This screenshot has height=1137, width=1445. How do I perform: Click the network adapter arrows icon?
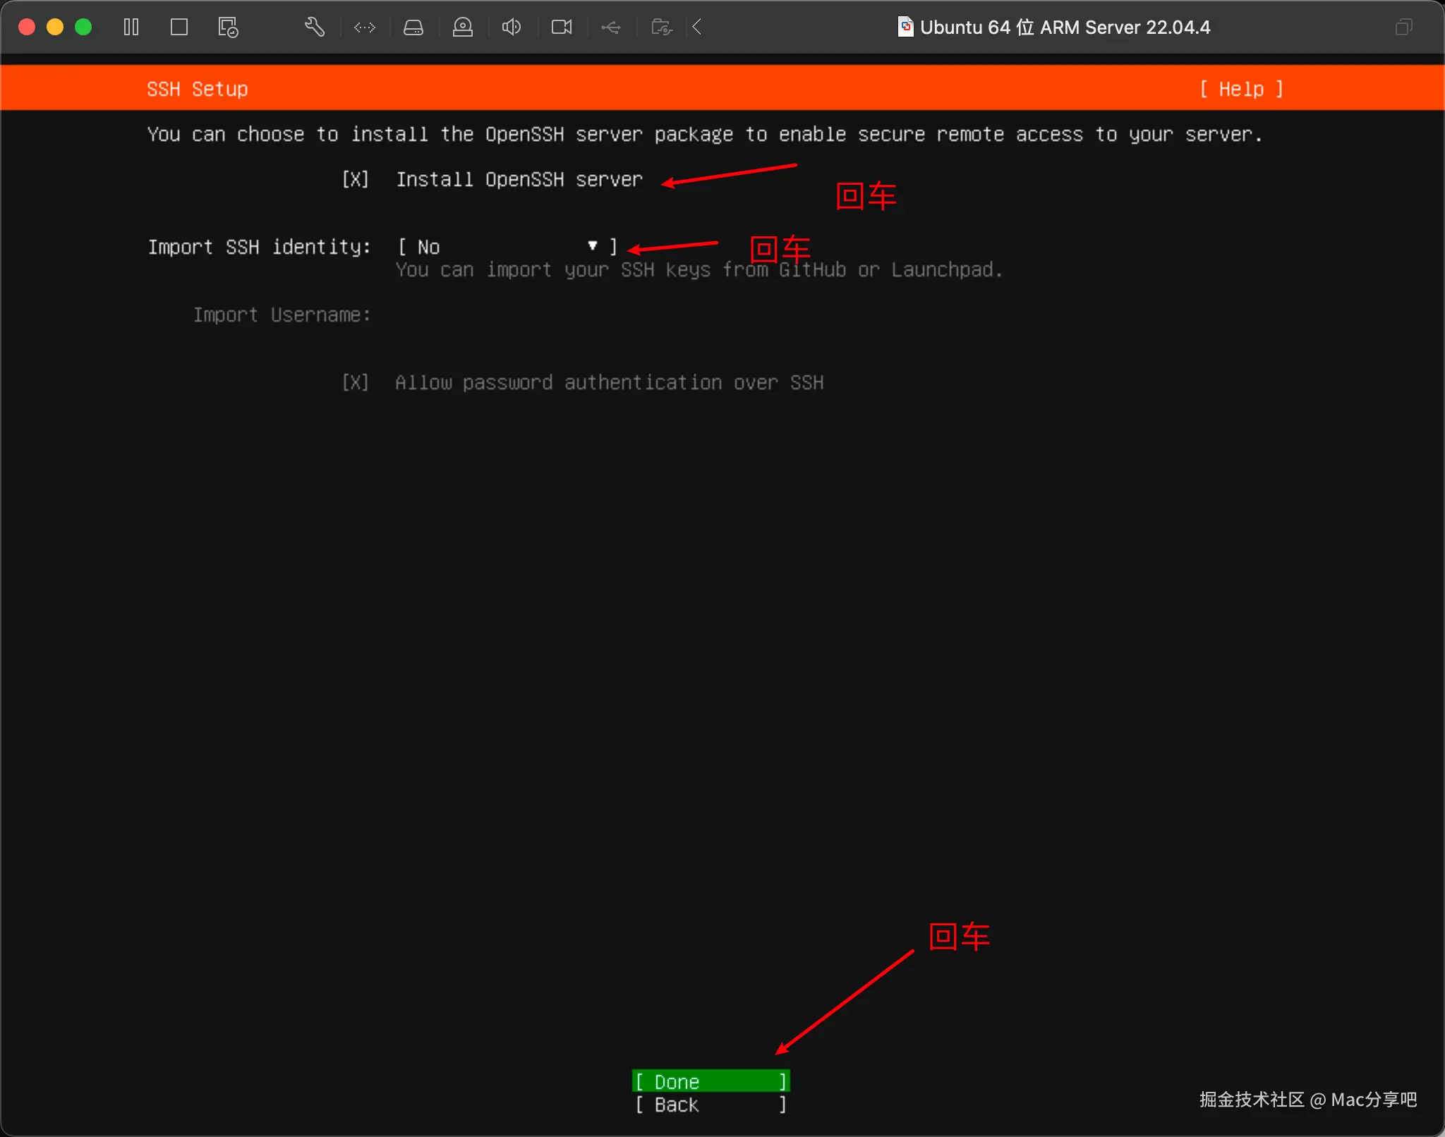tap(365, 28)
